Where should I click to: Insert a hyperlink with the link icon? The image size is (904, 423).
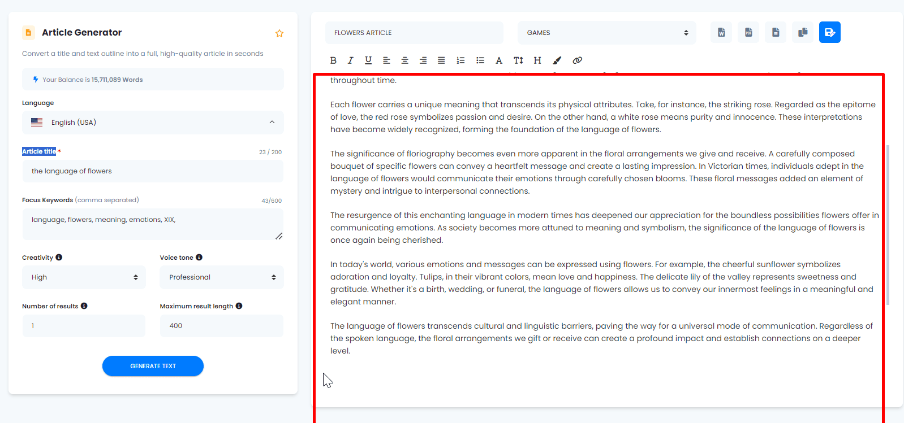[577, 60]
